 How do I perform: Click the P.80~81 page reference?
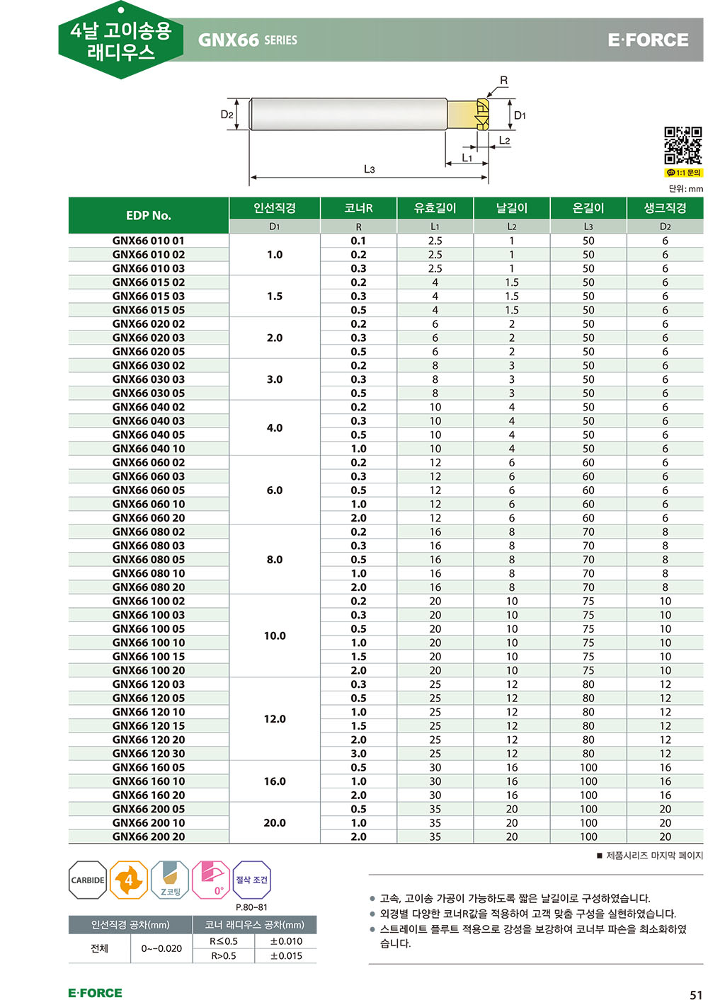(x=251, y=907)
